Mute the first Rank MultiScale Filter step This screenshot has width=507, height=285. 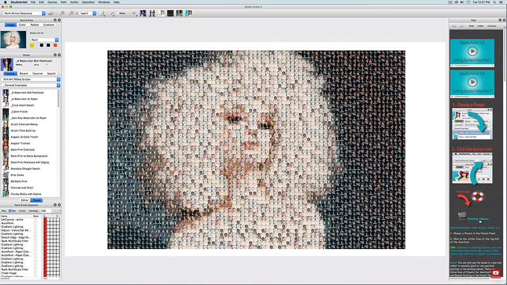(x=35, y=241)
